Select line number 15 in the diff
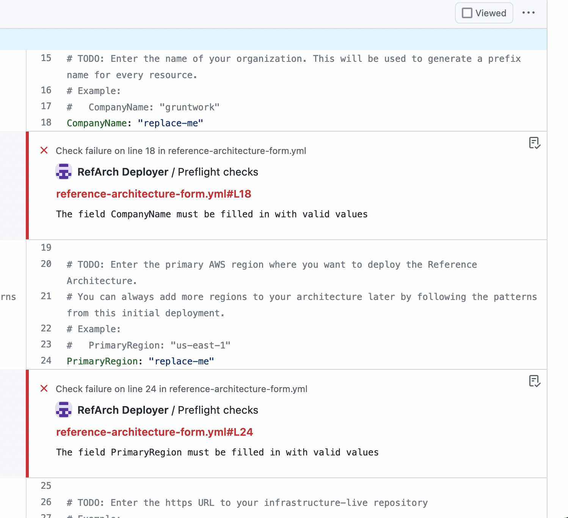Screen dimensions: 568x518 tap(46, 58)
